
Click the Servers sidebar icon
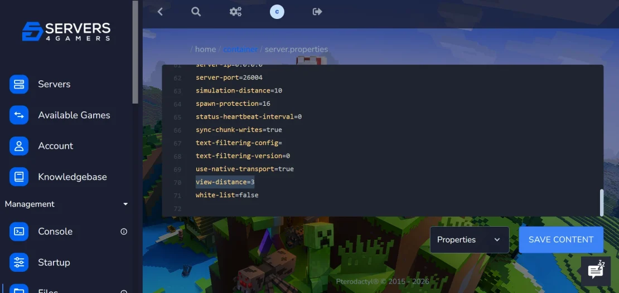pyautogui.click(x=19, y=84)
